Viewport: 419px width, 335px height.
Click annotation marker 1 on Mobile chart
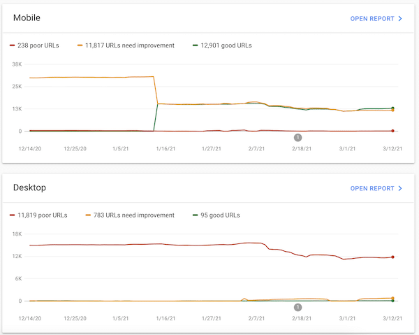click(297, 138)
